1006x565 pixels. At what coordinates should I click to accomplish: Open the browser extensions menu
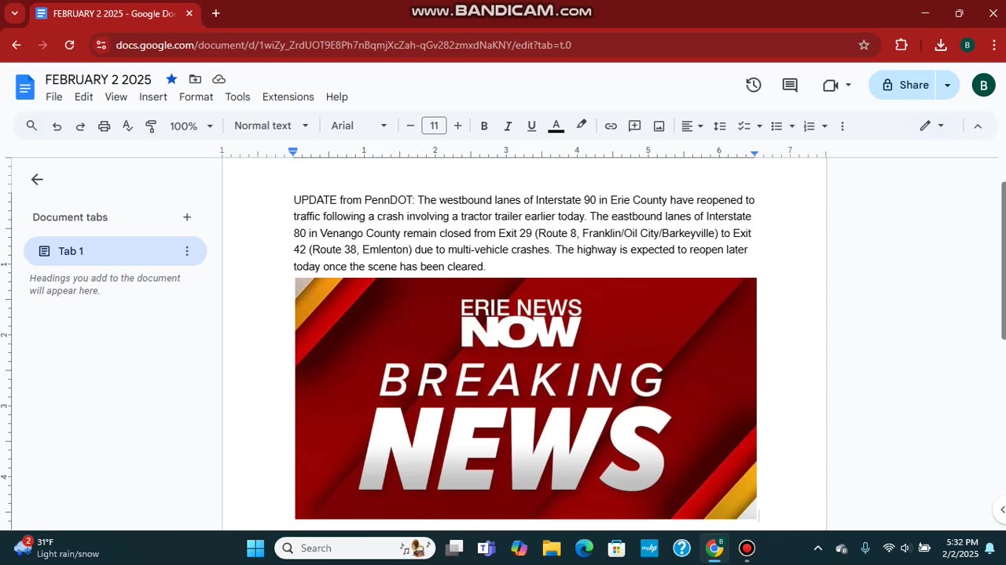901,45
